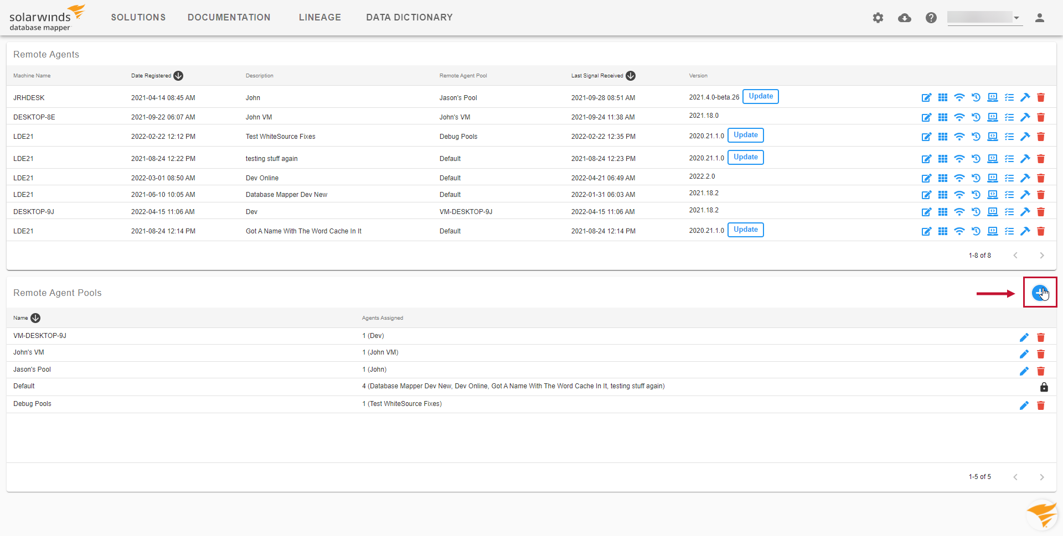
Task: Delete the Got A Name With The Word agent
Action: [1041, 231]
